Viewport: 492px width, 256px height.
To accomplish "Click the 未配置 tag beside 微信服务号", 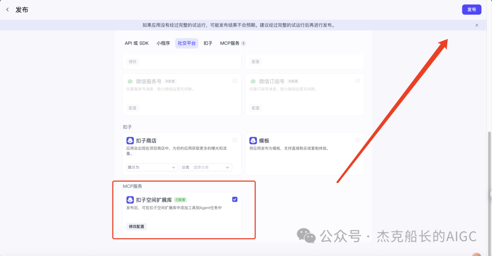I will coord(170,81).
